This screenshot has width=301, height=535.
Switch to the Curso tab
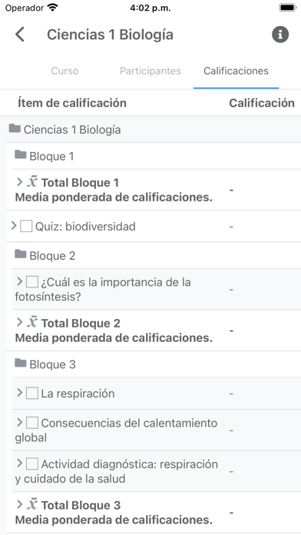[64, 71]
